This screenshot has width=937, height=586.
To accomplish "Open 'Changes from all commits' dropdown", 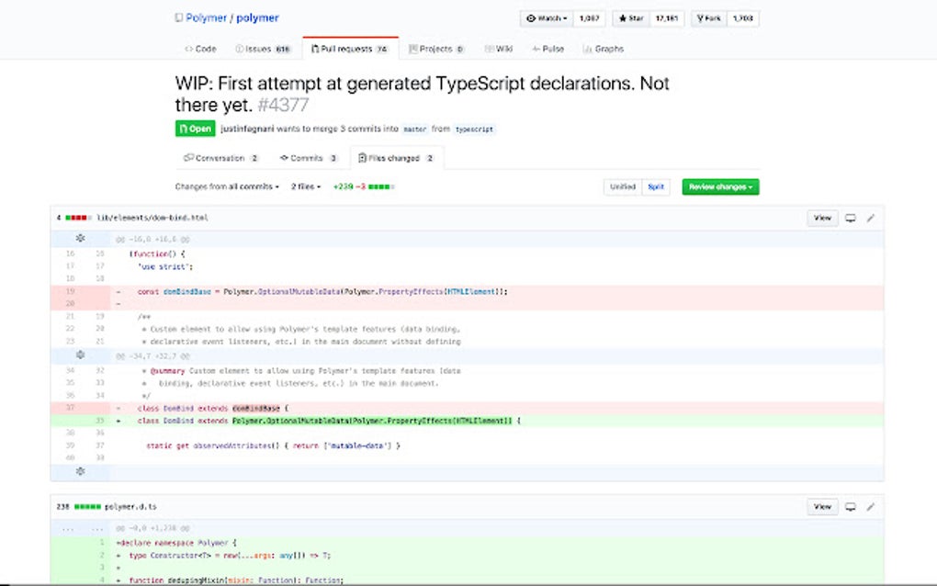I will tap(227, 186).
